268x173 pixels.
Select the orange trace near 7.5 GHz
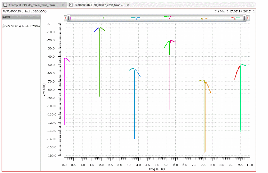(205, 119)
